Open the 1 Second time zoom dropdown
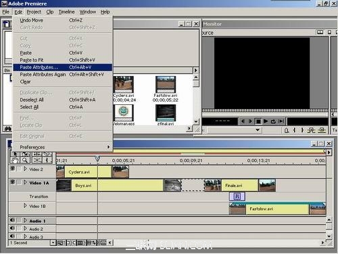The image size is (338, 254). (53, 243)
